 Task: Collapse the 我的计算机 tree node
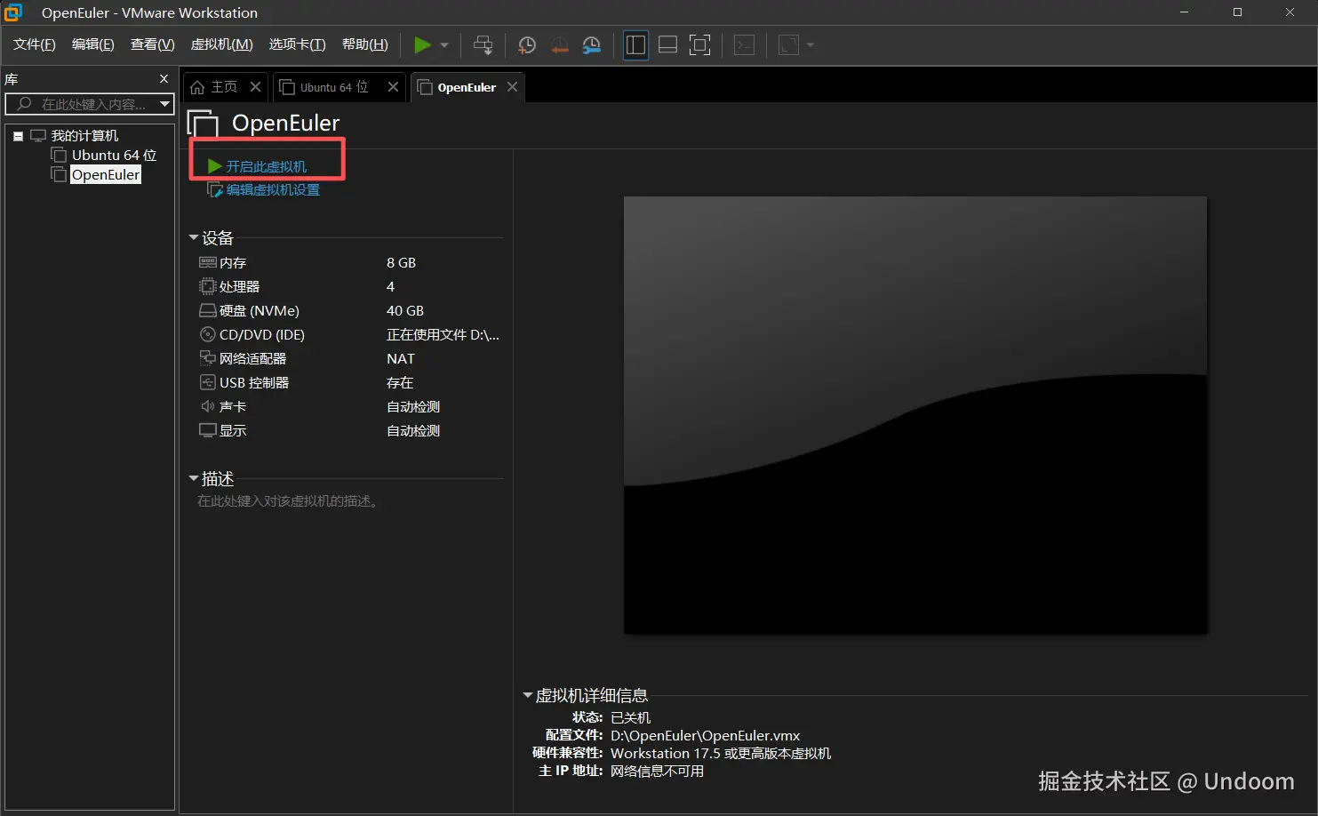[18, 136]
